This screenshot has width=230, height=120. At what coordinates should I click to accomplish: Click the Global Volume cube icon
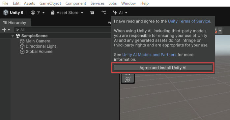click(22, 52)
